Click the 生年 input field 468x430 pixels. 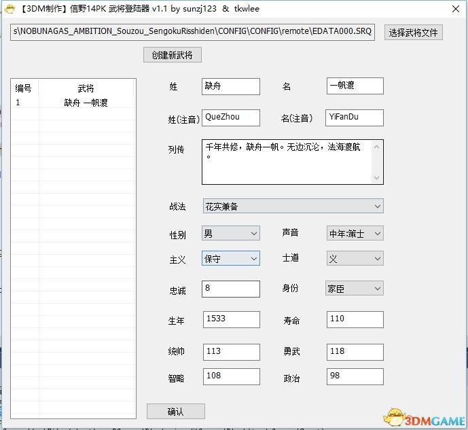231,319
